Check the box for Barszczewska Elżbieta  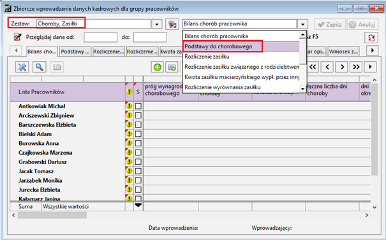point(138,125)
